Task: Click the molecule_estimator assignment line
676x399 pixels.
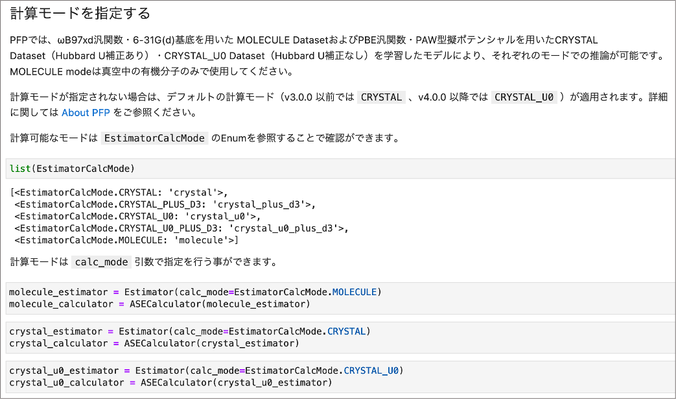Action: tap(195, 292)
